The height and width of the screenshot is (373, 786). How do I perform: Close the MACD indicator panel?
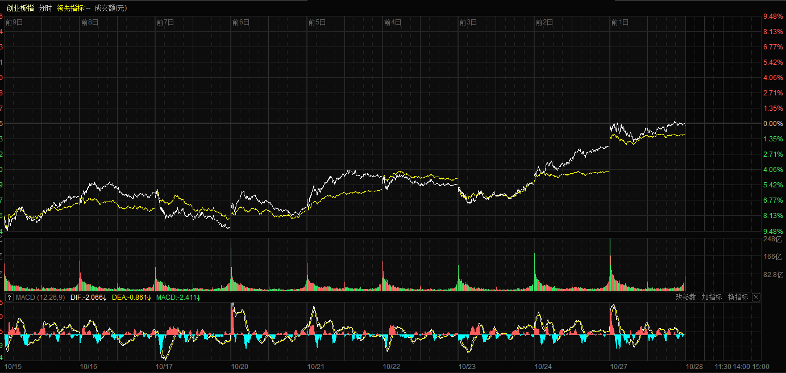click(x=756, y=297)
